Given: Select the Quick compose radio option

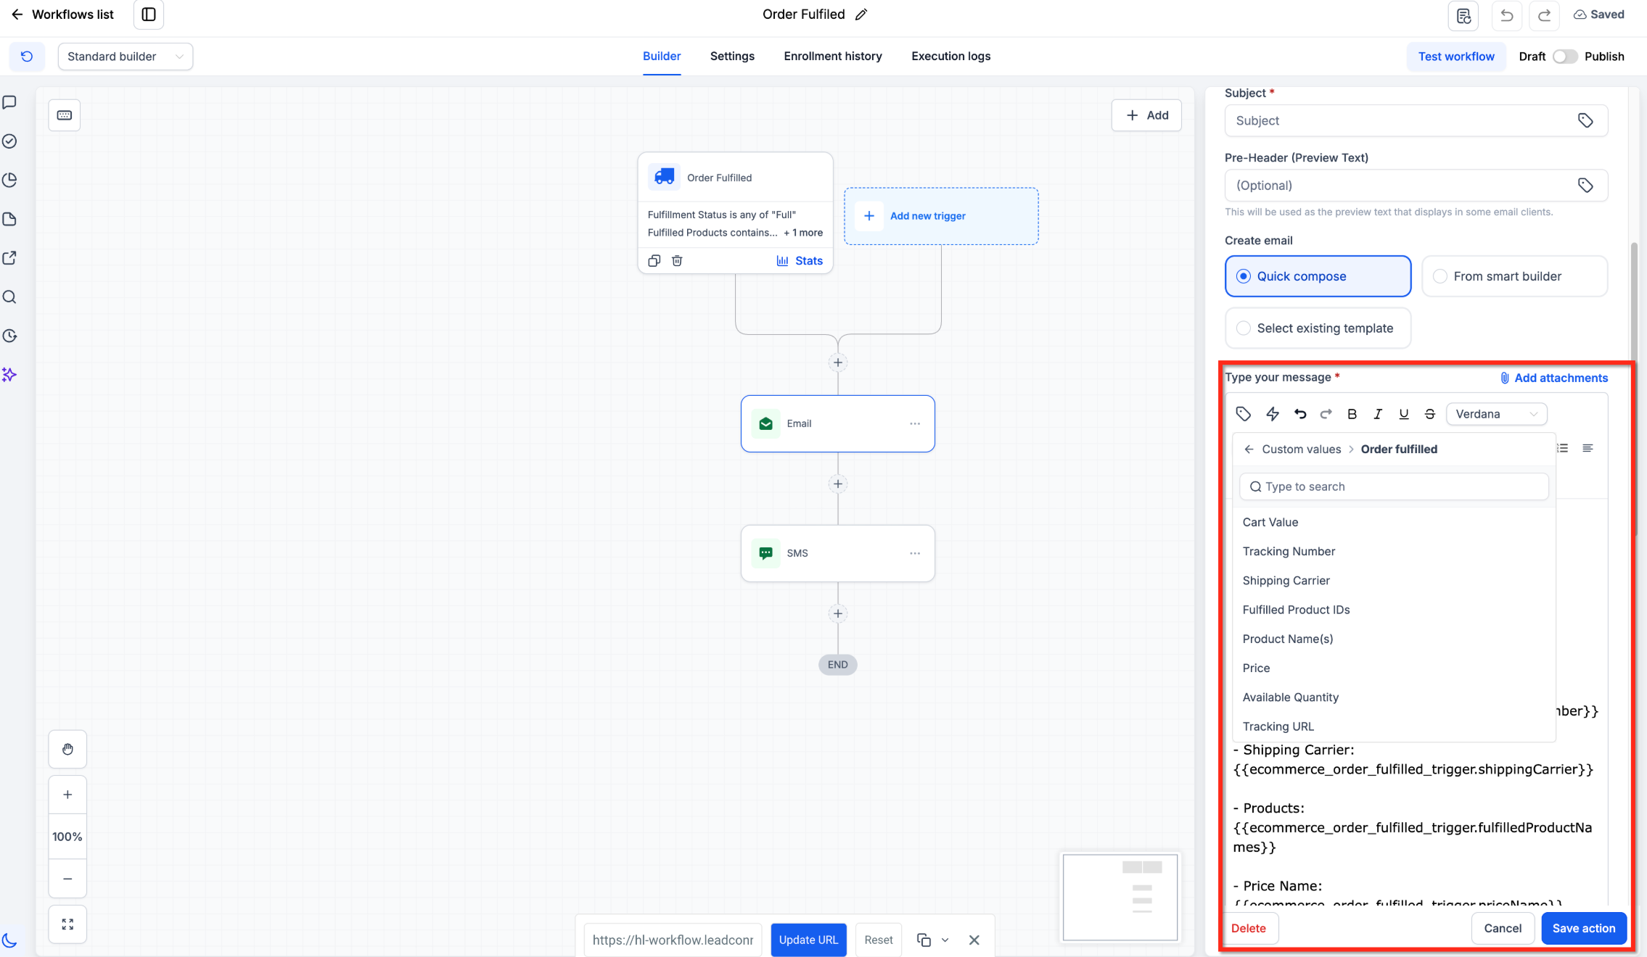Looking at the screenshot, I should click(x=1318, y=276).
